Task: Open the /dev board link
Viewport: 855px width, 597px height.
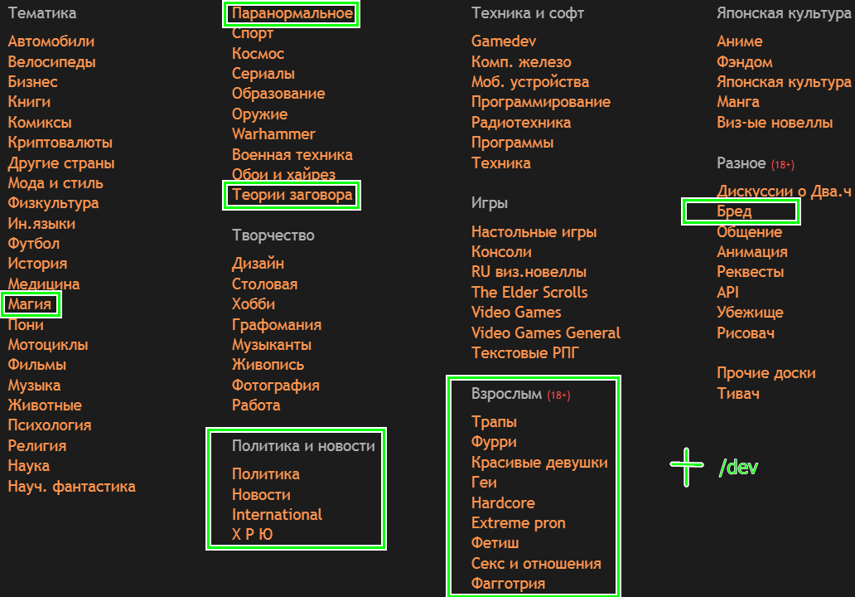Action: coord(737,468)
